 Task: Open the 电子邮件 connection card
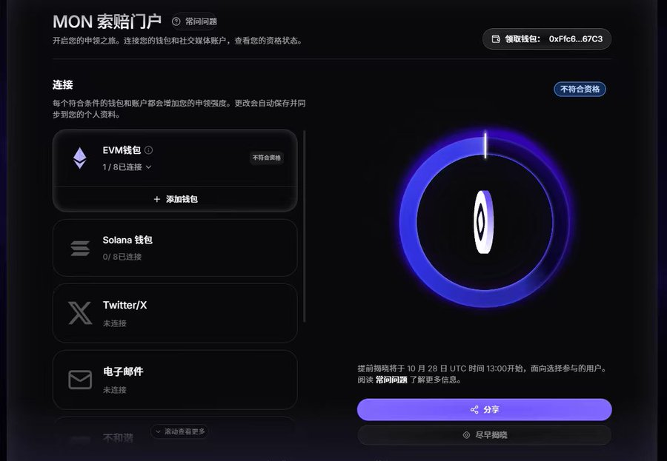(x=175, y=380)
